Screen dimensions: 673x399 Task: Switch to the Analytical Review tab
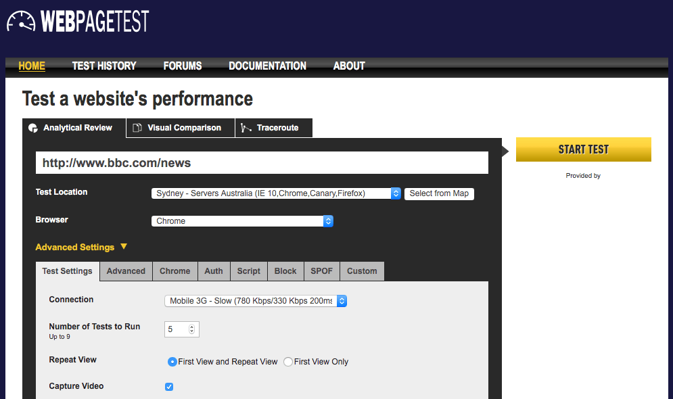point(74,128)
